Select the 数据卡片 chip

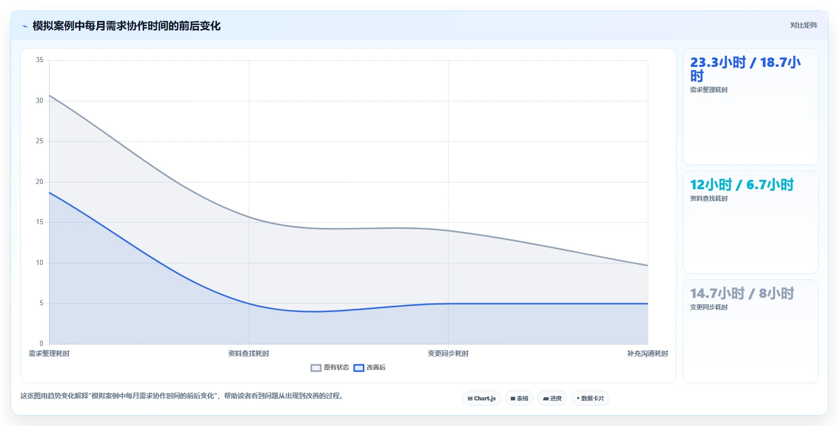click(x=590, y=398)
